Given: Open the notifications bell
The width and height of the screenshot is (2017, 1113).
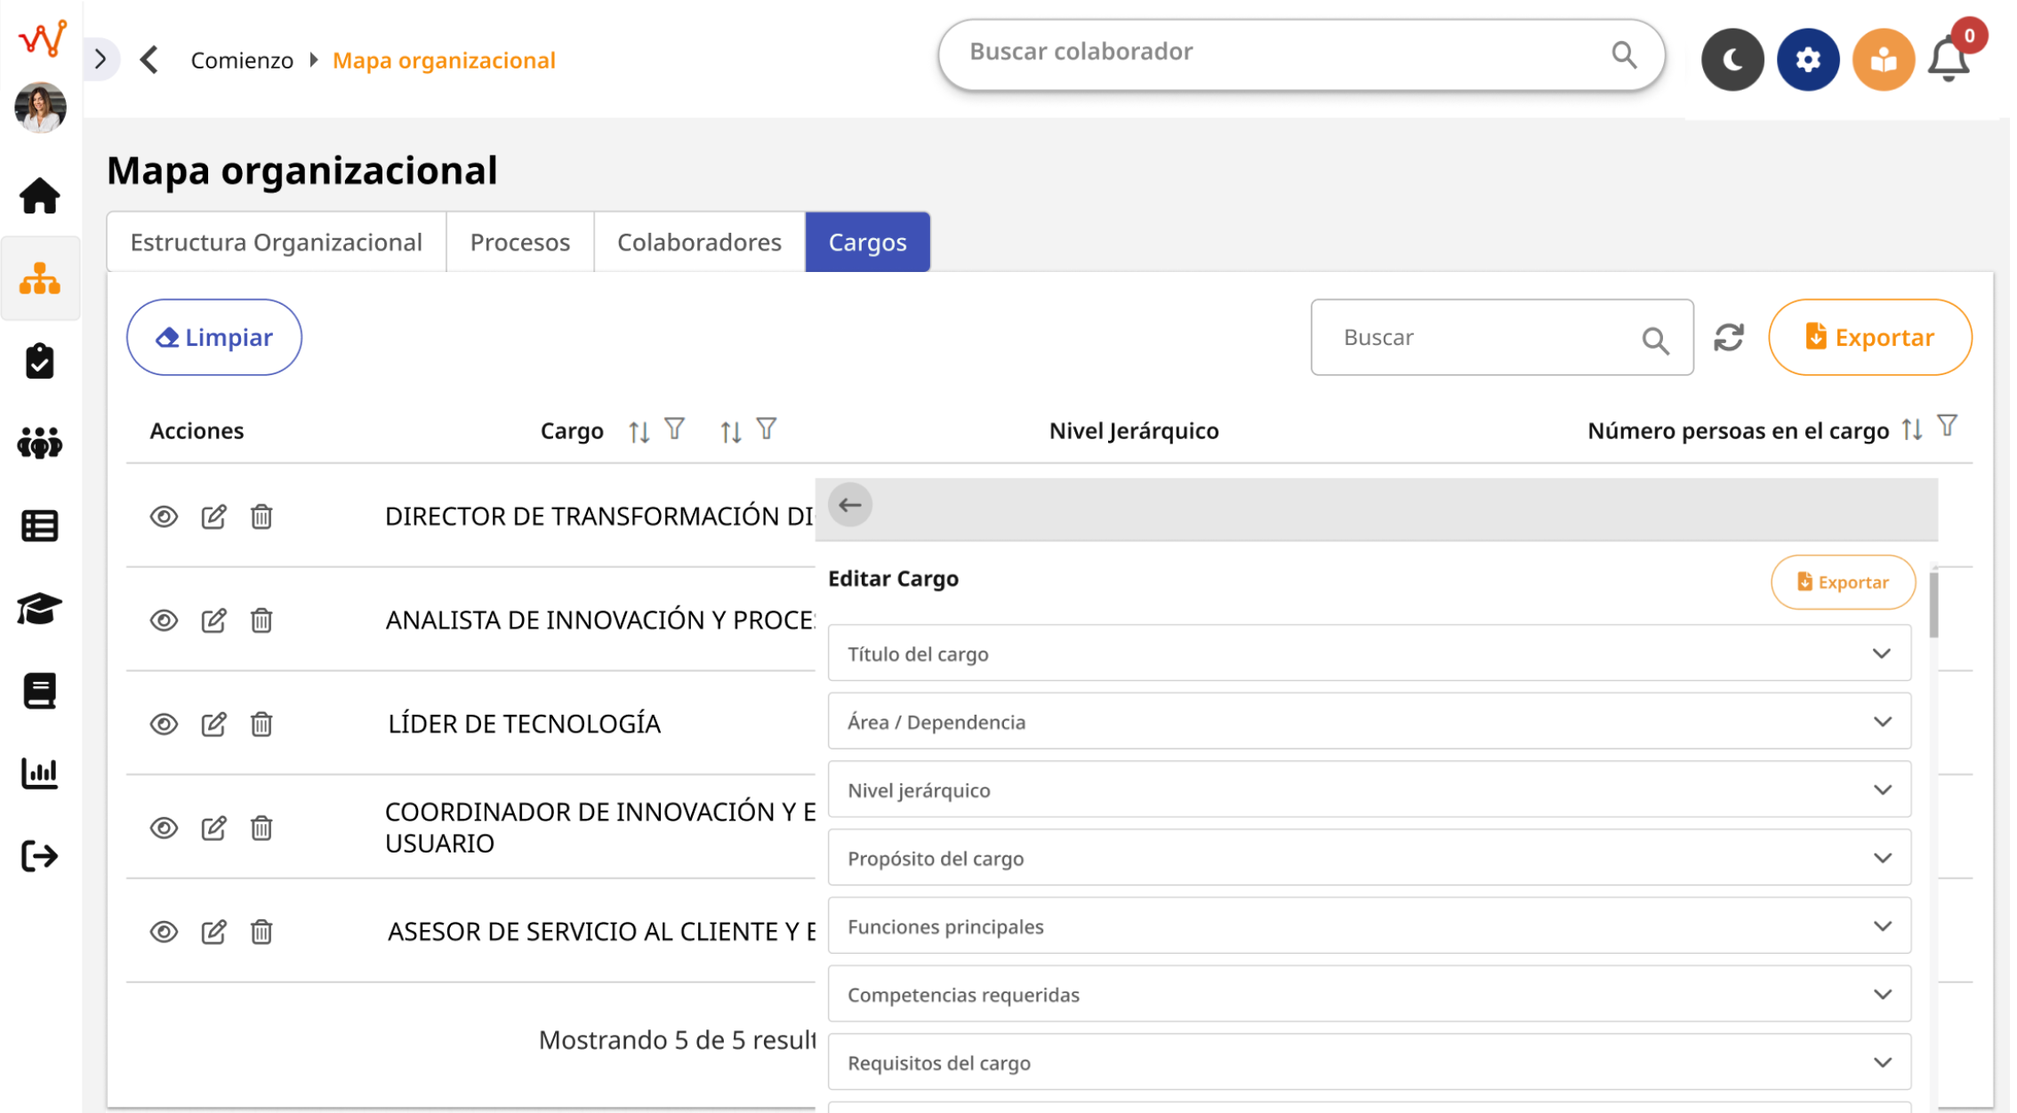Looking at the screenshot, I should (1948, 60).
